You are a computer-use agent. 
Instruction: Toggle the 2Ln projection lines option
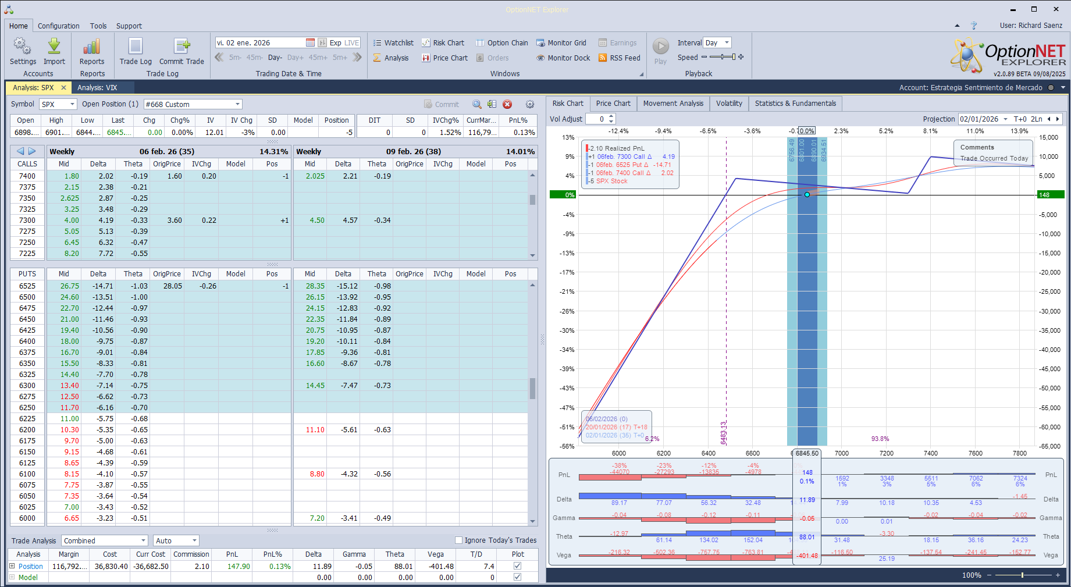(x=1037, y=119)
